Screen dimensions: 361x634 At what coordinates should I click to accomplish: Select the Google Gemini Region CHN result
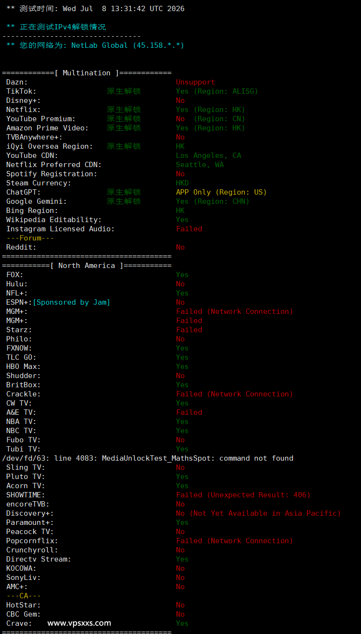pos(213,201)
